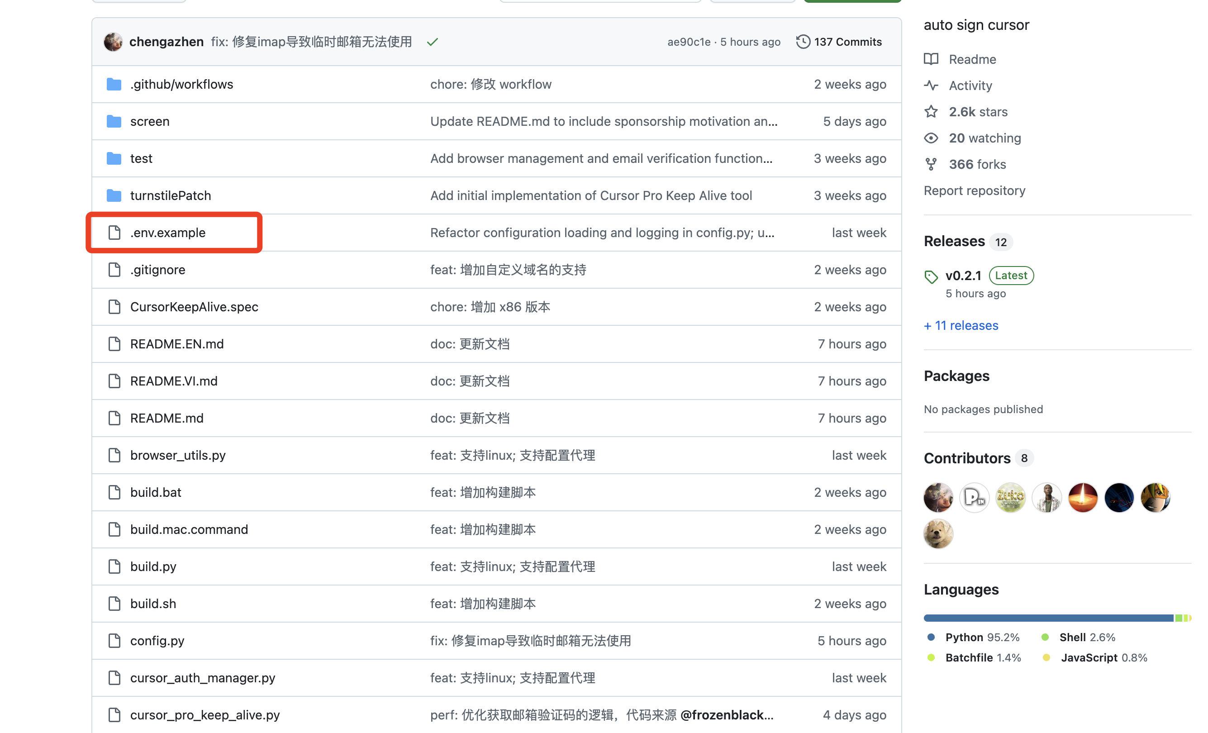1208x733 pixels.
Task: Click the test folder icon
Action: click(114, 158)
